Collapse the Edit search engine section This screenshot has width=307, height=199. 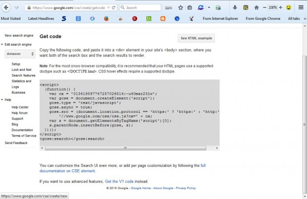[x=2, y=45]
